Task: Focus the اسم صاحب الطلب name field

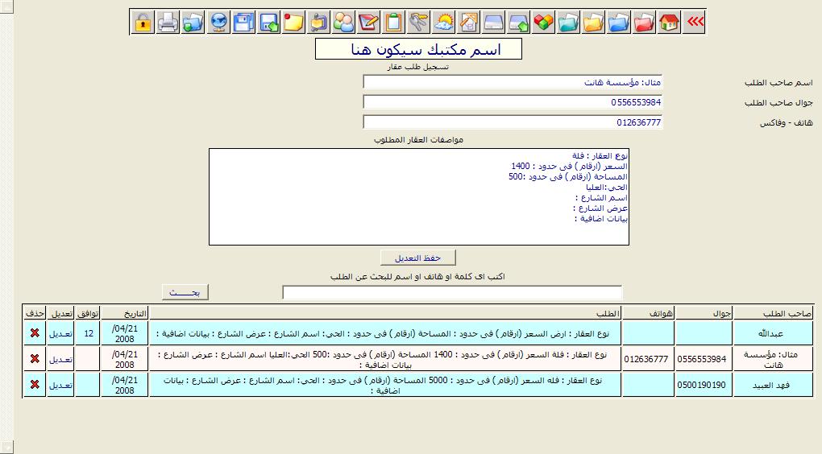Action: click(513, 82)
